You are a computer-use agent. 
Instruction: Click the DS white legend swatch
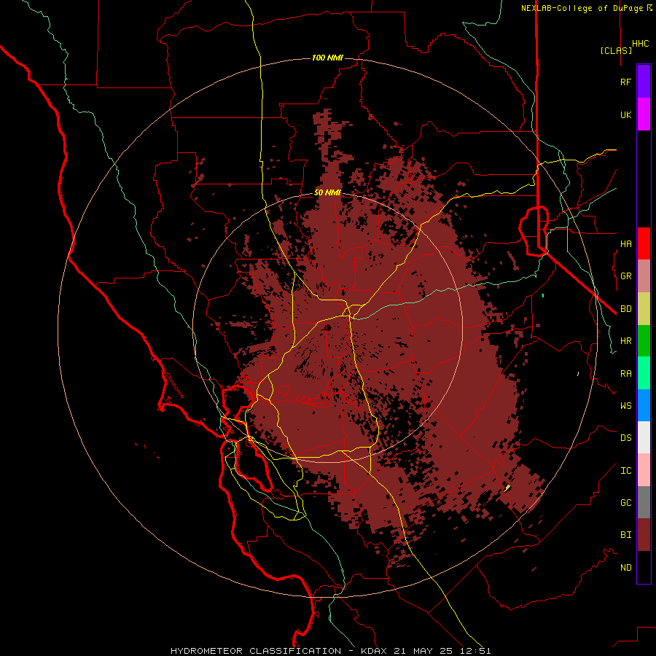click(644, 437)
